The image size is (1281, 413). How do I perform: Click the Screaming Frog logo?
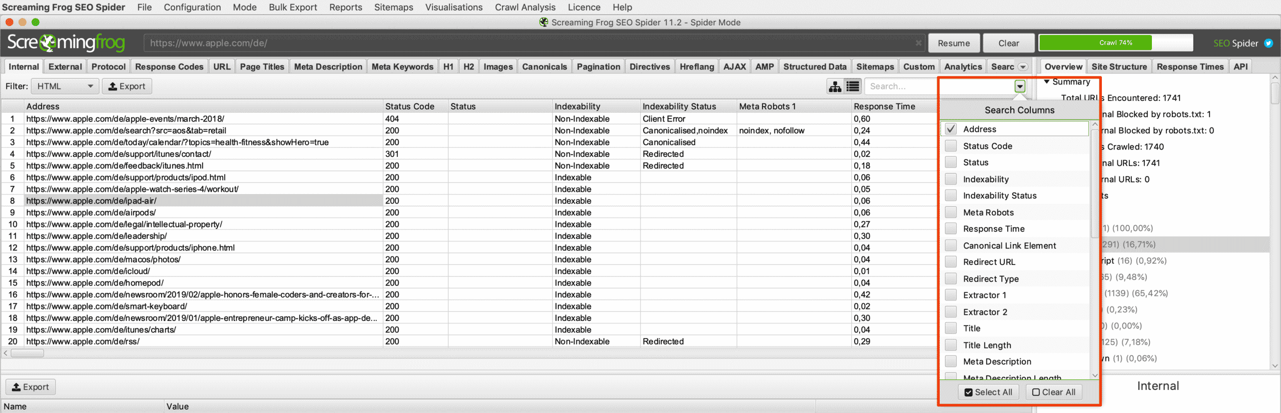tap(66, 43)
